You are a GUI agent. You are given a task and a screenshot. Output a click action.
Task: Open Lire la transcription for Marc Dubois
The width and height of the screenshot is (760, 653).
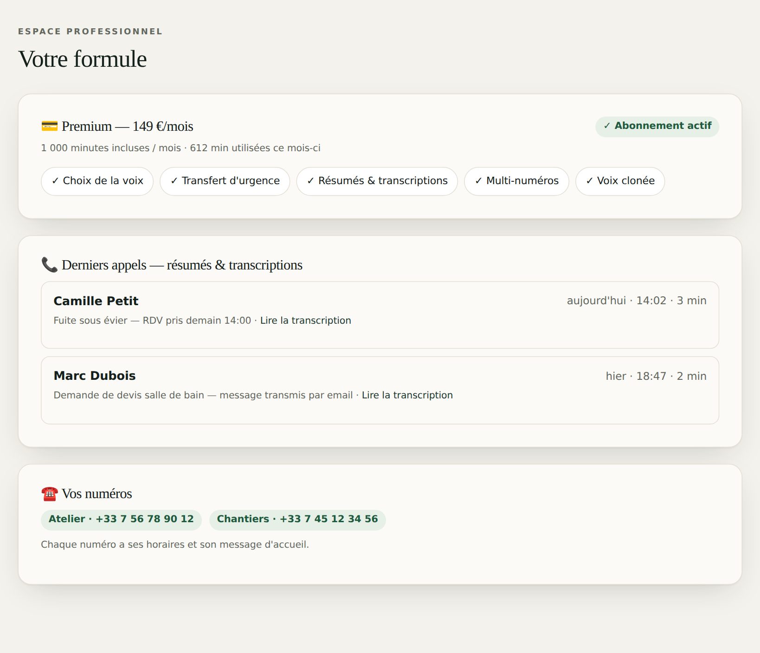click(x=407, y=395)
